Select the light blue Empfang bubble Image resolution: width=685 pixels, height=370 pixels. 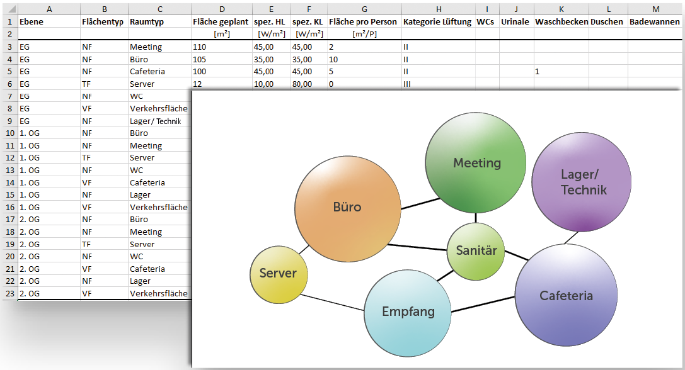pos(408,311)
